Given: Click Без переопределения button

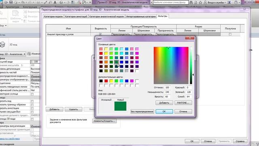Looking at the screenshot, I should 142,112.
